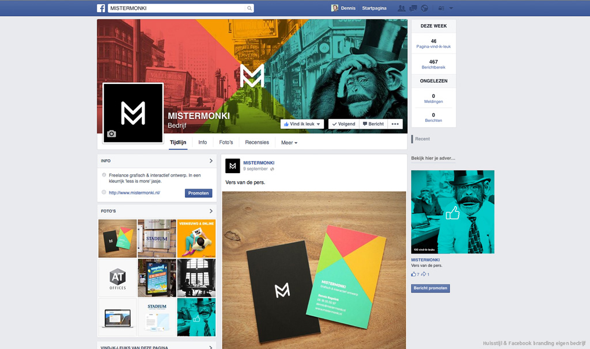Open the notifications globe icon
The height and width of the screenshot is (349, 590).
point(425,8)
